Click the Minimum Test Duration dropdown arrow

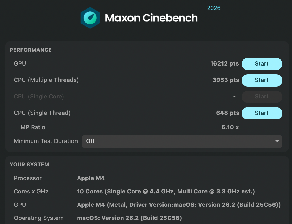(277, 141)
